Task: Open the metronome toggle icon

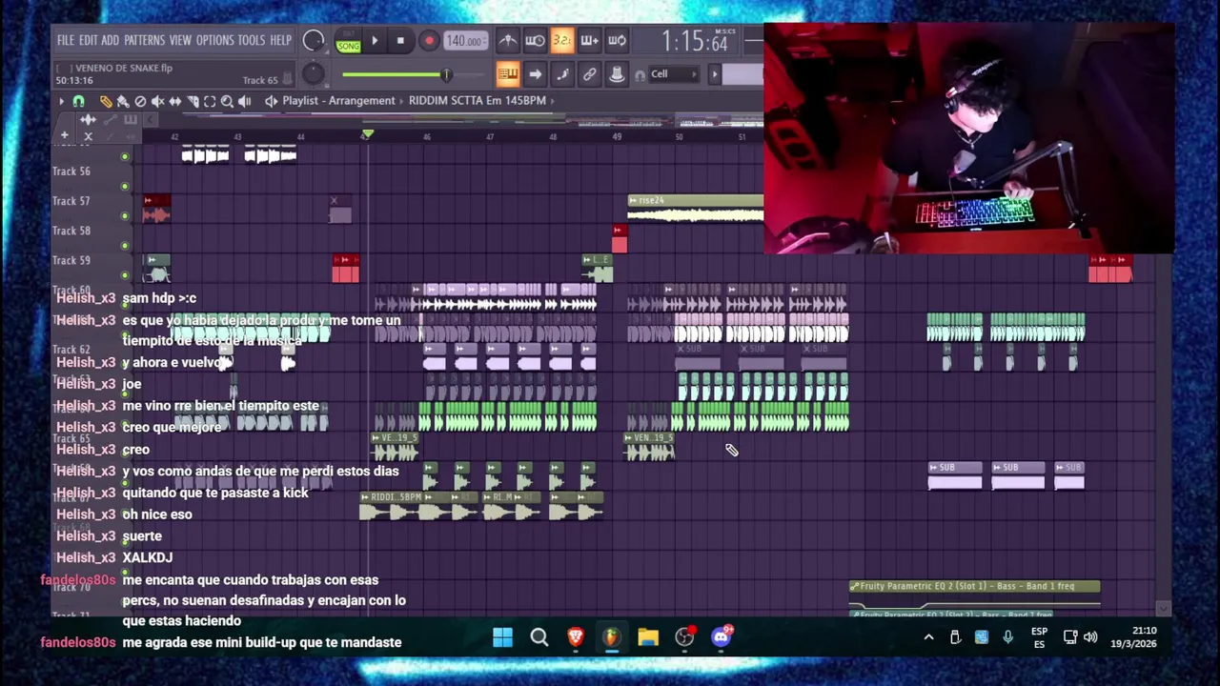Action: (508, 41)
